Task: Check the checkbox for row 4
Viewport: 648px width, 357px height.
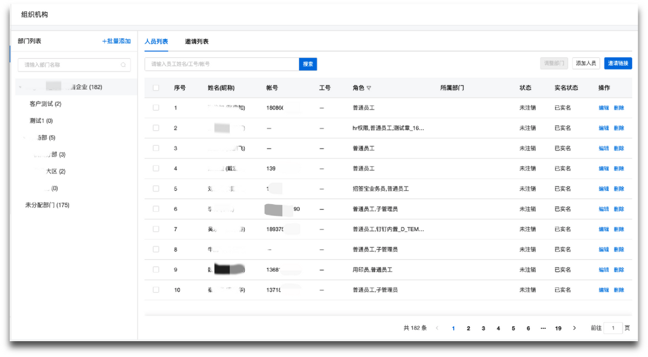Action: [x=156, y=169]
